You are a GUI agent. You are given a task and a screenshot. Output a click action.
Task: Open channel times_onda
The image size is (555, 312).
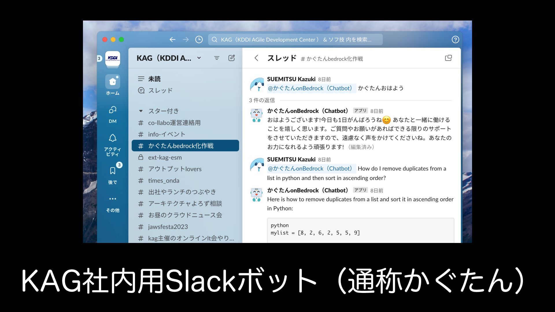pos(185,181)
